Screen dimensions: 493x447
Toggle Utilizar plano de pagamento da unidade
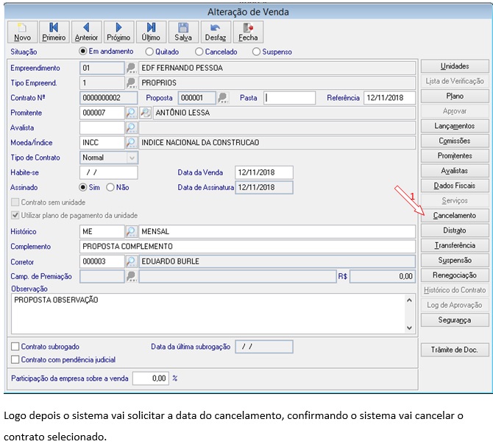tap(74, 216)
